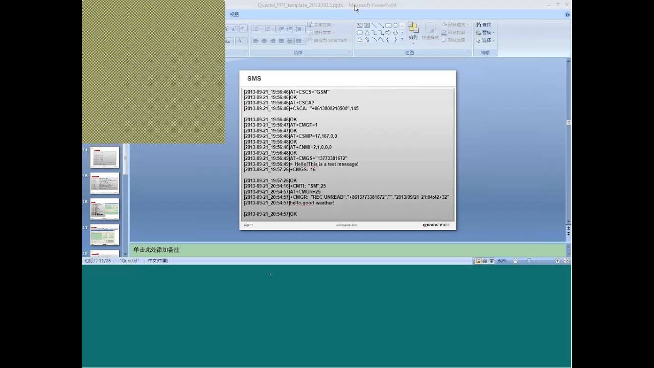Open 文字方向 text direction menu
This screenshot has height=368, width=654.
pos(321,25)
